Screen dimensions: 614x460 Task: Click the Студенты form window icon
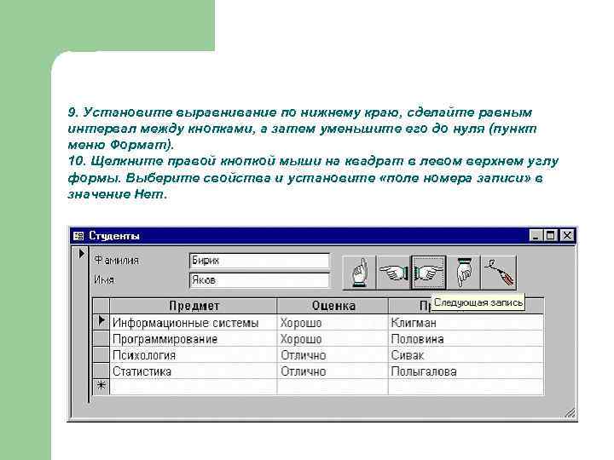78,236
